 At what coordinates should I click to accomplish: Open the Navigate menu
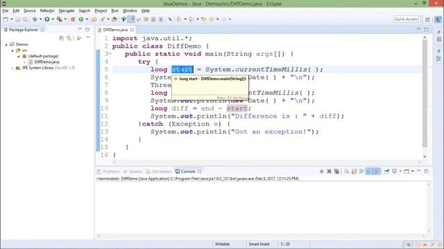67,11
